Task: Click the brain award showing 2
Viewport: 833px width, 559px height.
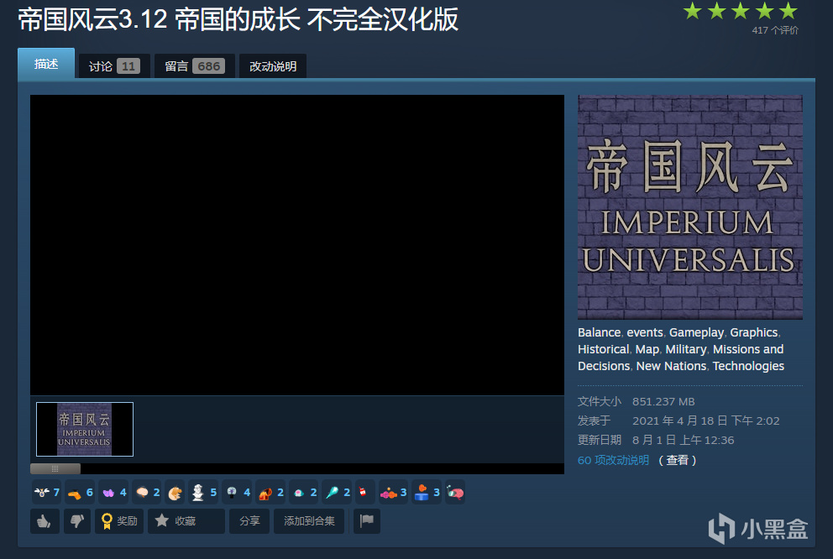Action: coord(147,493)
